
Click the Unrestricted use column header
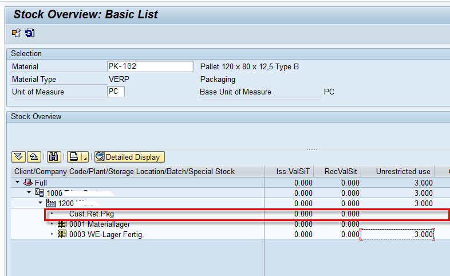click(x=403, y=171)
